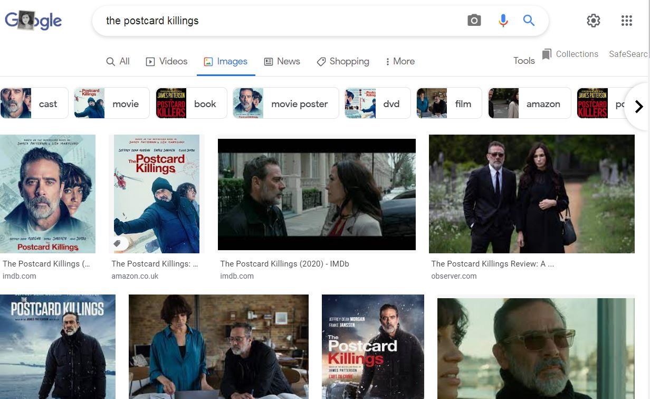Filter images by the movie poster chip

click(x=286, y=103)
